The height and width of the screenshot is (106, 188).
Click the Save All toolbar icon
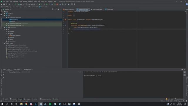click(4, 4)
